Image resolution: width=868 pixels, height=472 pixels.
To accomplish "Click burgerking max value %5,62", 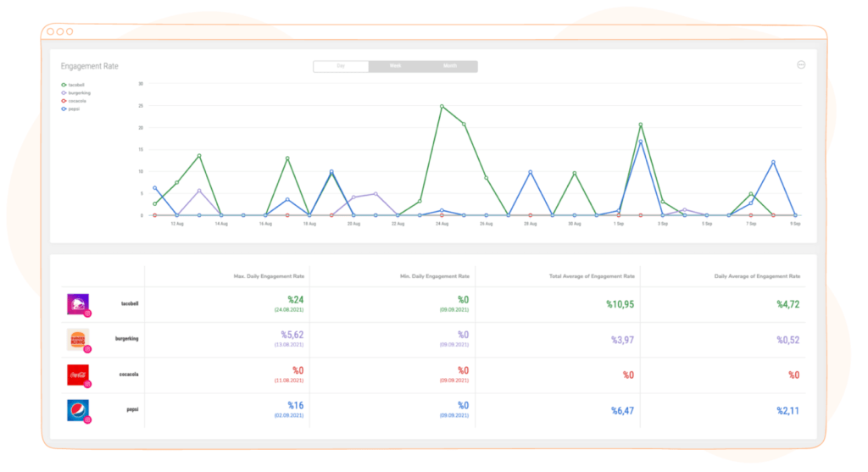I will click(x=292, y=335).
